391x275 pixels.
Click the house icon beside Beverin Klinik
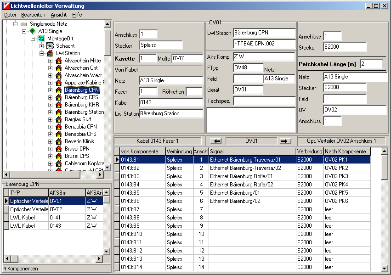pyautogui.click(x=59, y=141)
